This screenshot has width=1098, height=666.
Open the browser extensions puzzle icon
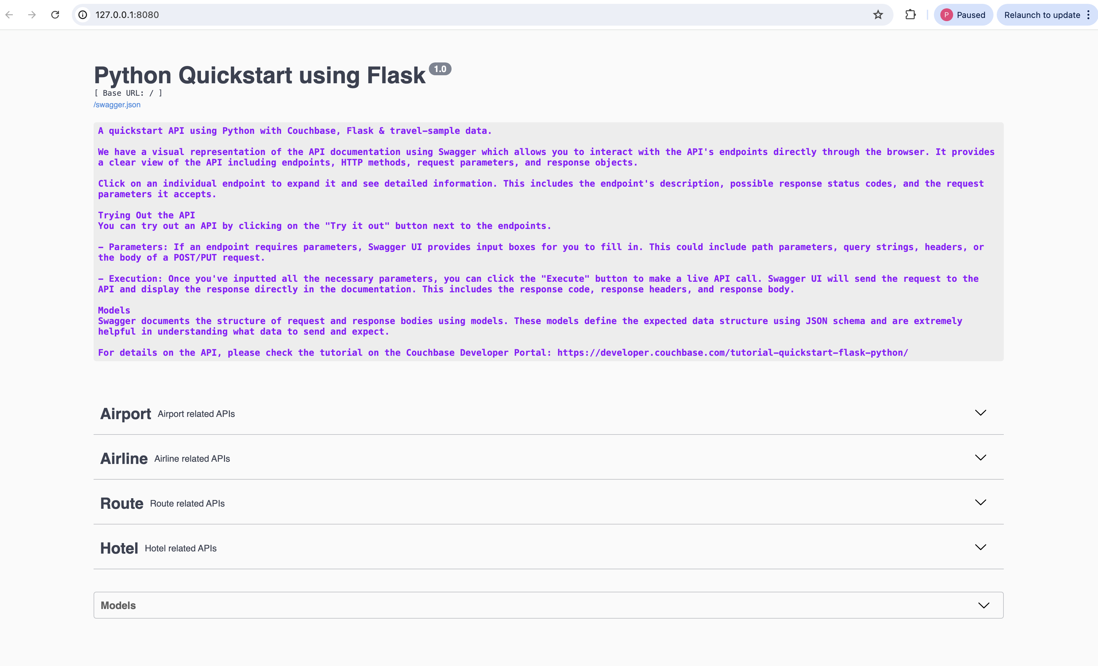click(x=911, y=15)
